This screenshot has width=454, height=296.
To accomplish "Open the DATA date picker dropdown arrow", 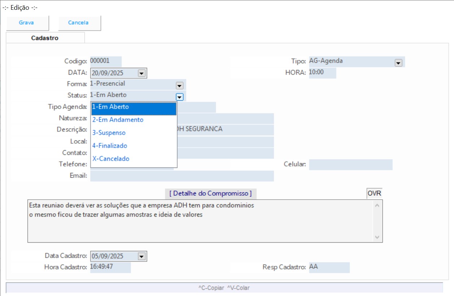I will tap(142, 73).
